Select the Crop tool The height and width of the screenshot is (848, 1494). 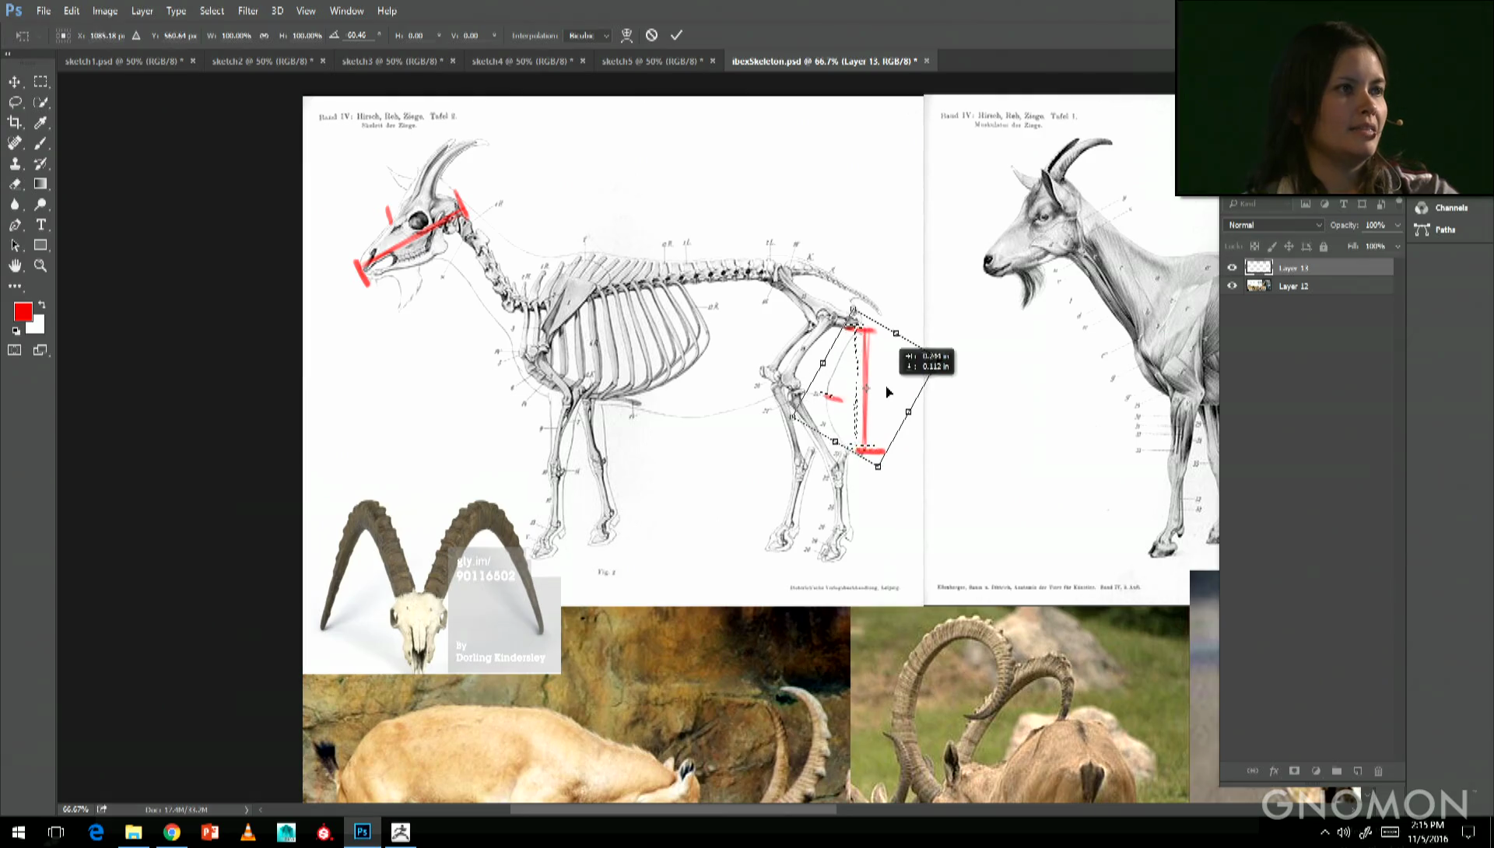[x=15, y=122]
